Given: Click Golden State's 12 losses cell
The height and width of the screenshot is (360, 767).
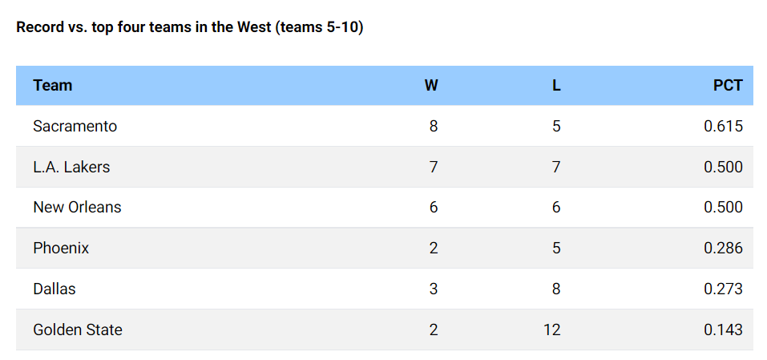Looking at the screenshot, I should click(x=551, y=330).
